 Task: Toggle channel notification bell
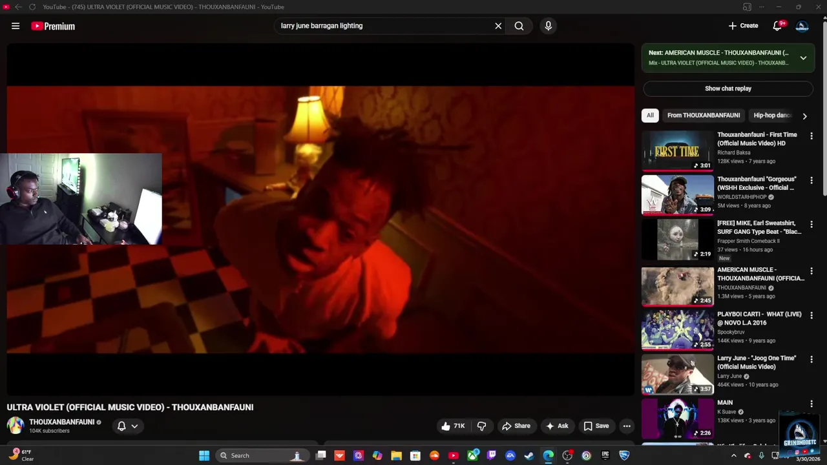pos(121,426)
